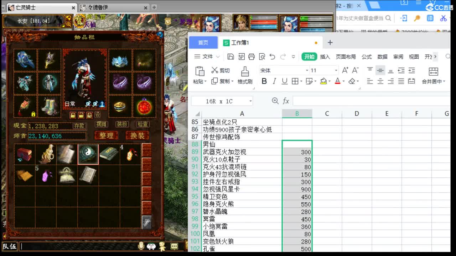Increase indent in the spreadsheet ribbon
The image size is (456, 256).
(411, 70)
